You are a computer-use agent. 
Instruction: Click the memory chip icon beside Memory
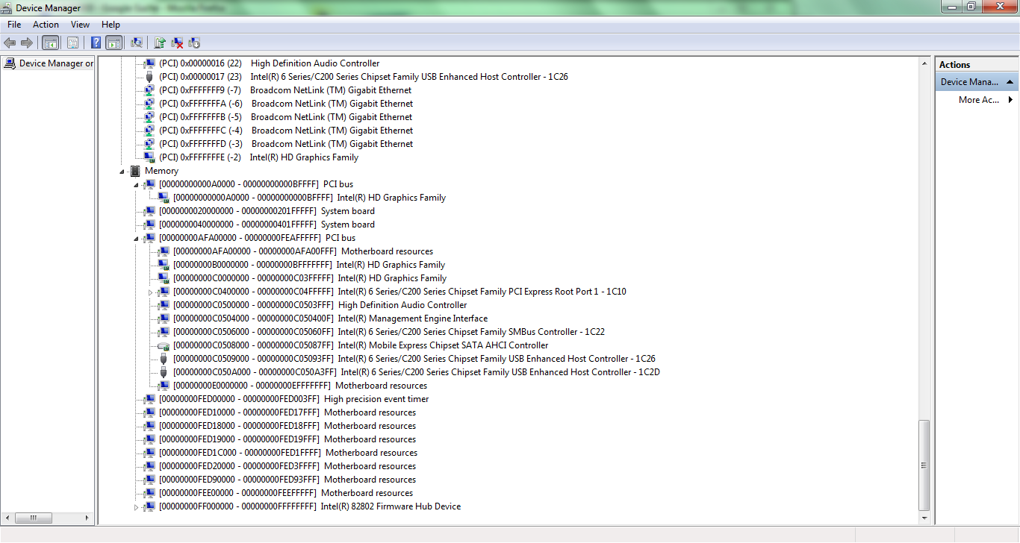tap(135, 171)
